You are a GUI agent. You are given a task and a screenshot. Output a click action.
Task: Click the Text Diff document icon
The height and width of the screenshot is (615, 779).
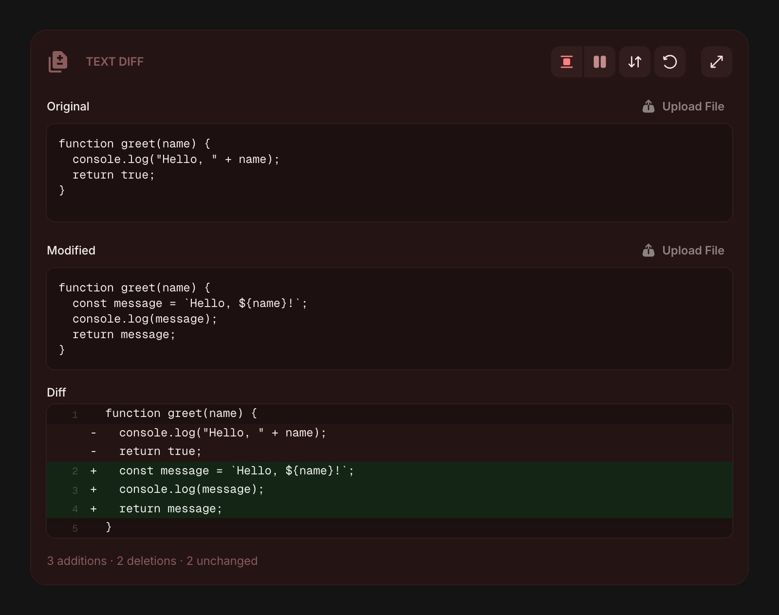tap(58, 61)
